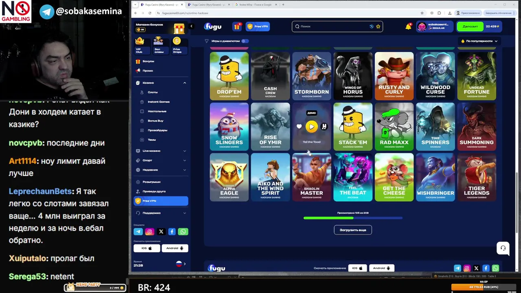The height and width of the screenshot is (293, 521).
Task: Click the Android app download button in sidebar
Action: click(x=175, y=248)
